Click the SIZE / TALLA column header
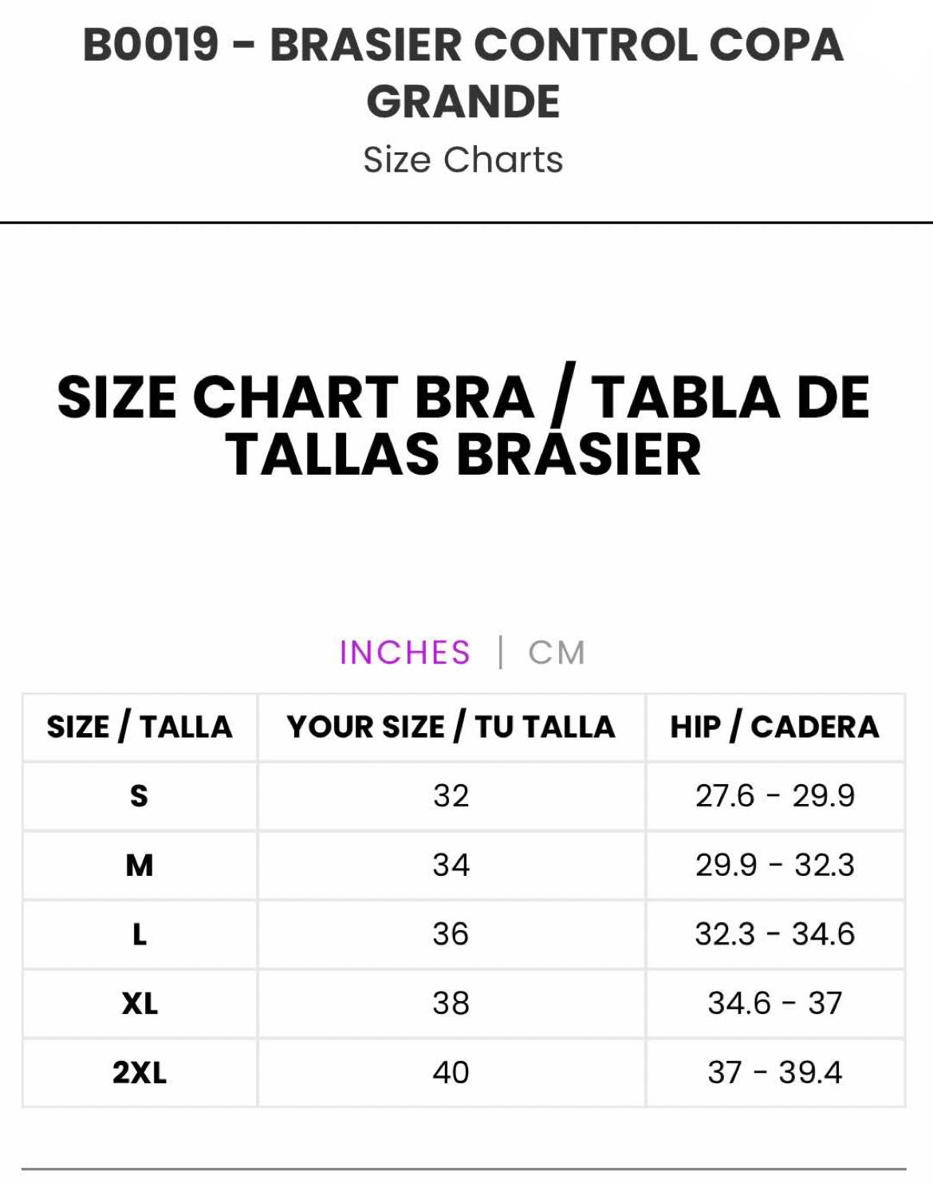This screenshot has width=933, height=1187. coord(140,727)
